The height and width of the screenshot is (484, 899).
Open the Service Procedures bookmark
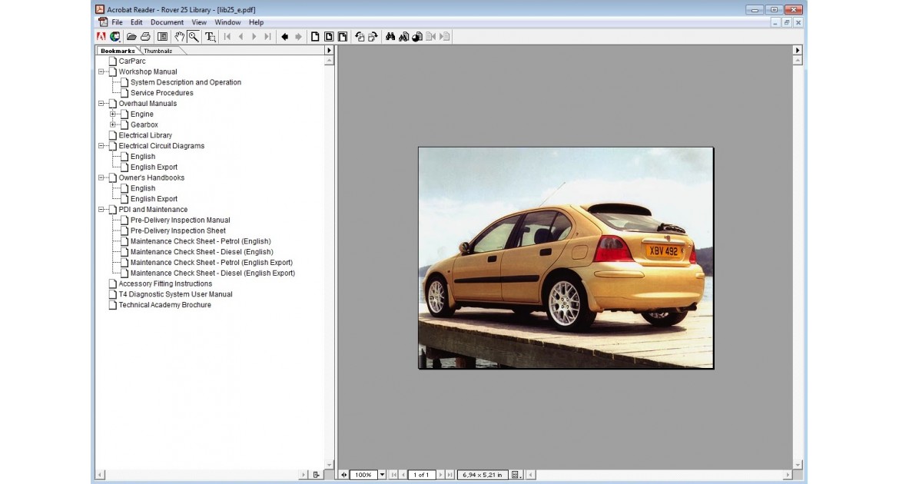tap(161, 93)
